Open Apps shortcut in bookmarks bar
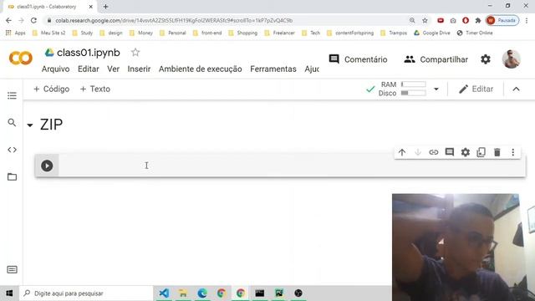 click(16, 33)
